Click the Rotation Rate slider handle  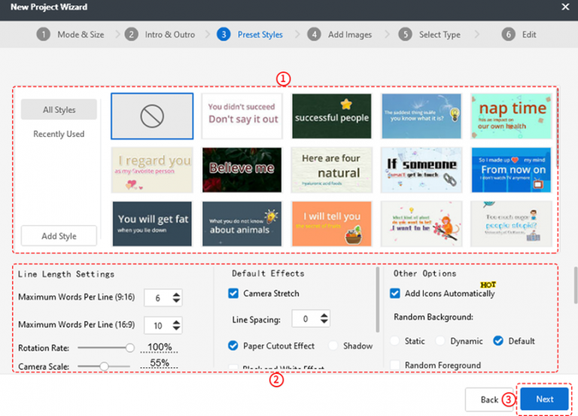click(x=130, y=348)
